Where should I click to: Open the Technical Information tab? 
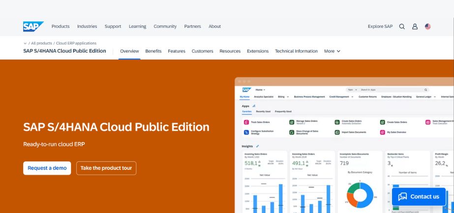pos(296,51)
